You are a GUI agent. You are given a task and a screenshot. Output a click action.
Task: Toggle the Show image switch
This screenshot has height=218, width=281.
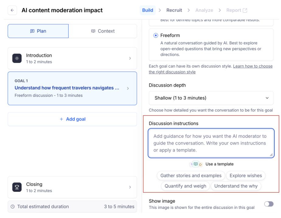(x=269, y=204)
